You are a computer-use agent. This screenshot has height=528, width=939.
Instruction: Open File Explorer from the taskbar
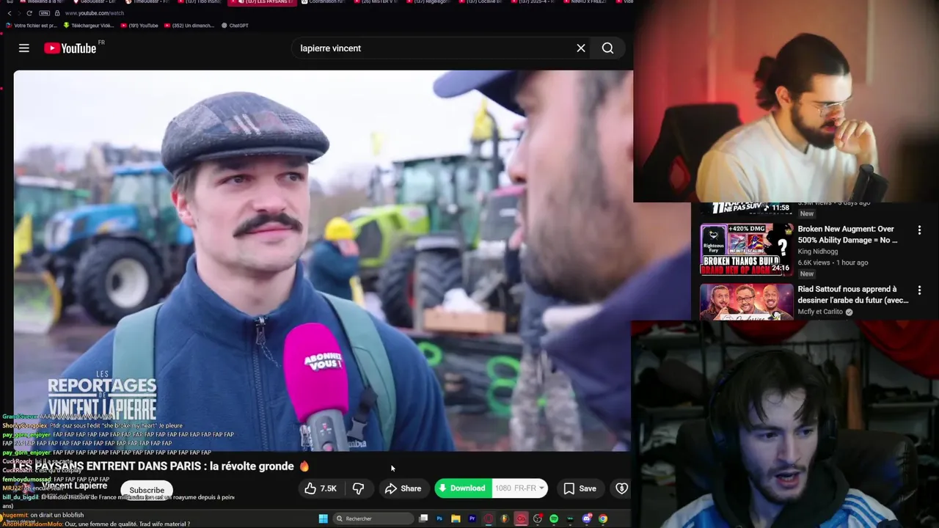(x=456, y=518)
